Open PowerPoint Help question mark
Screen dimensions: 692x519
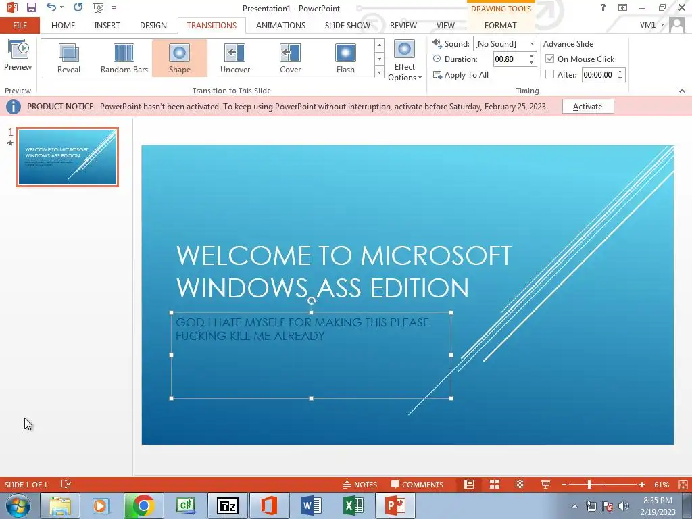[603, 7]
